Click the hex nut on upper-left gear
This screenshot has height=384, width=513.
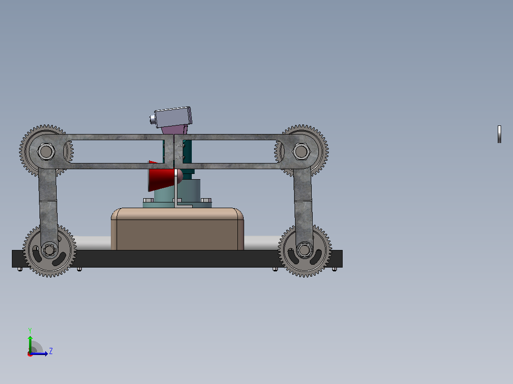point(46,151)
